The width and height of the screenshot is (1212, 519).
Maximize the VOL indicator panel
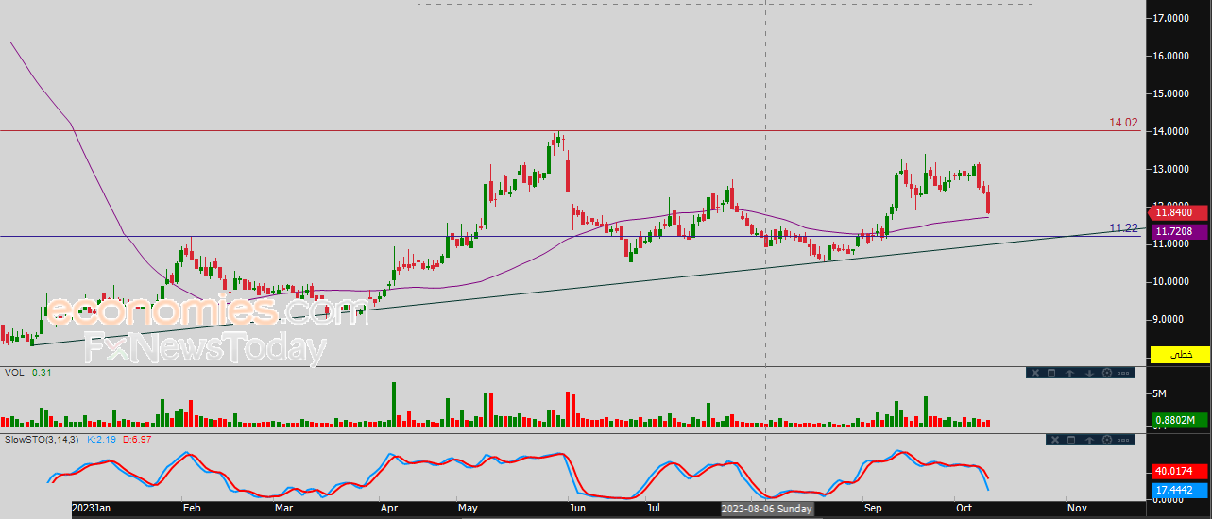(x=1051, y=373)
